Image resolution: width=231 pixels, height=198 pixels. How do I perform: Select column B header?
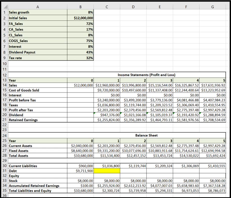click(x=80, y=7)
